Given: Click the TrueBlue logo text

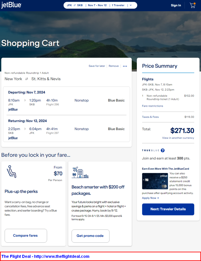Looking at the screenshot, I should tap(151, 150).
